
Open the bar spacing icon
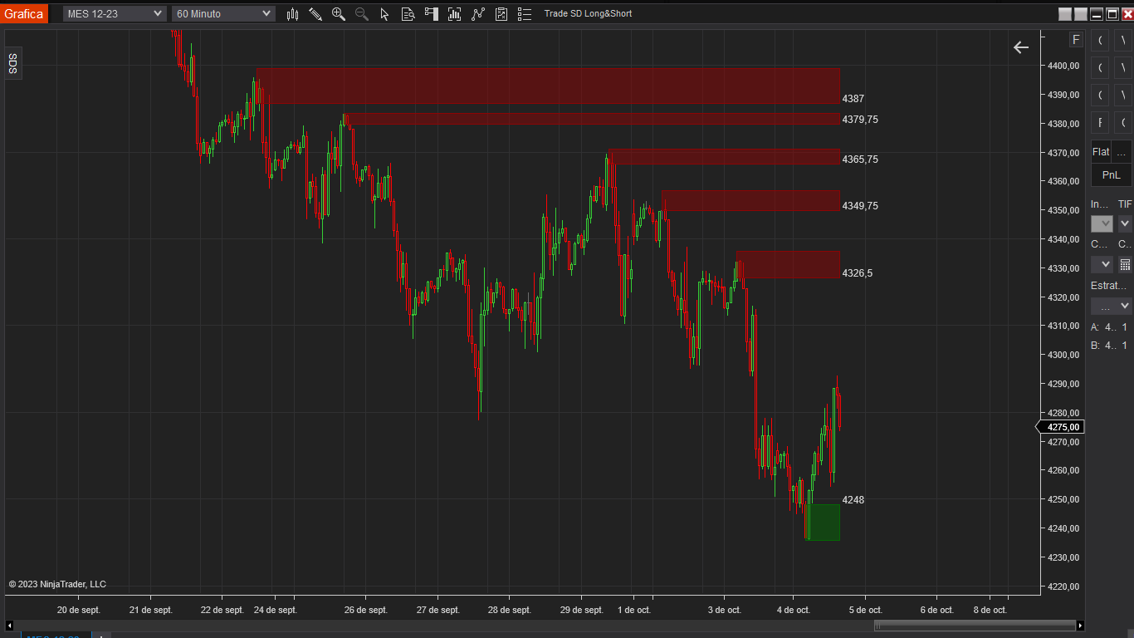click(x=454, y=13)
